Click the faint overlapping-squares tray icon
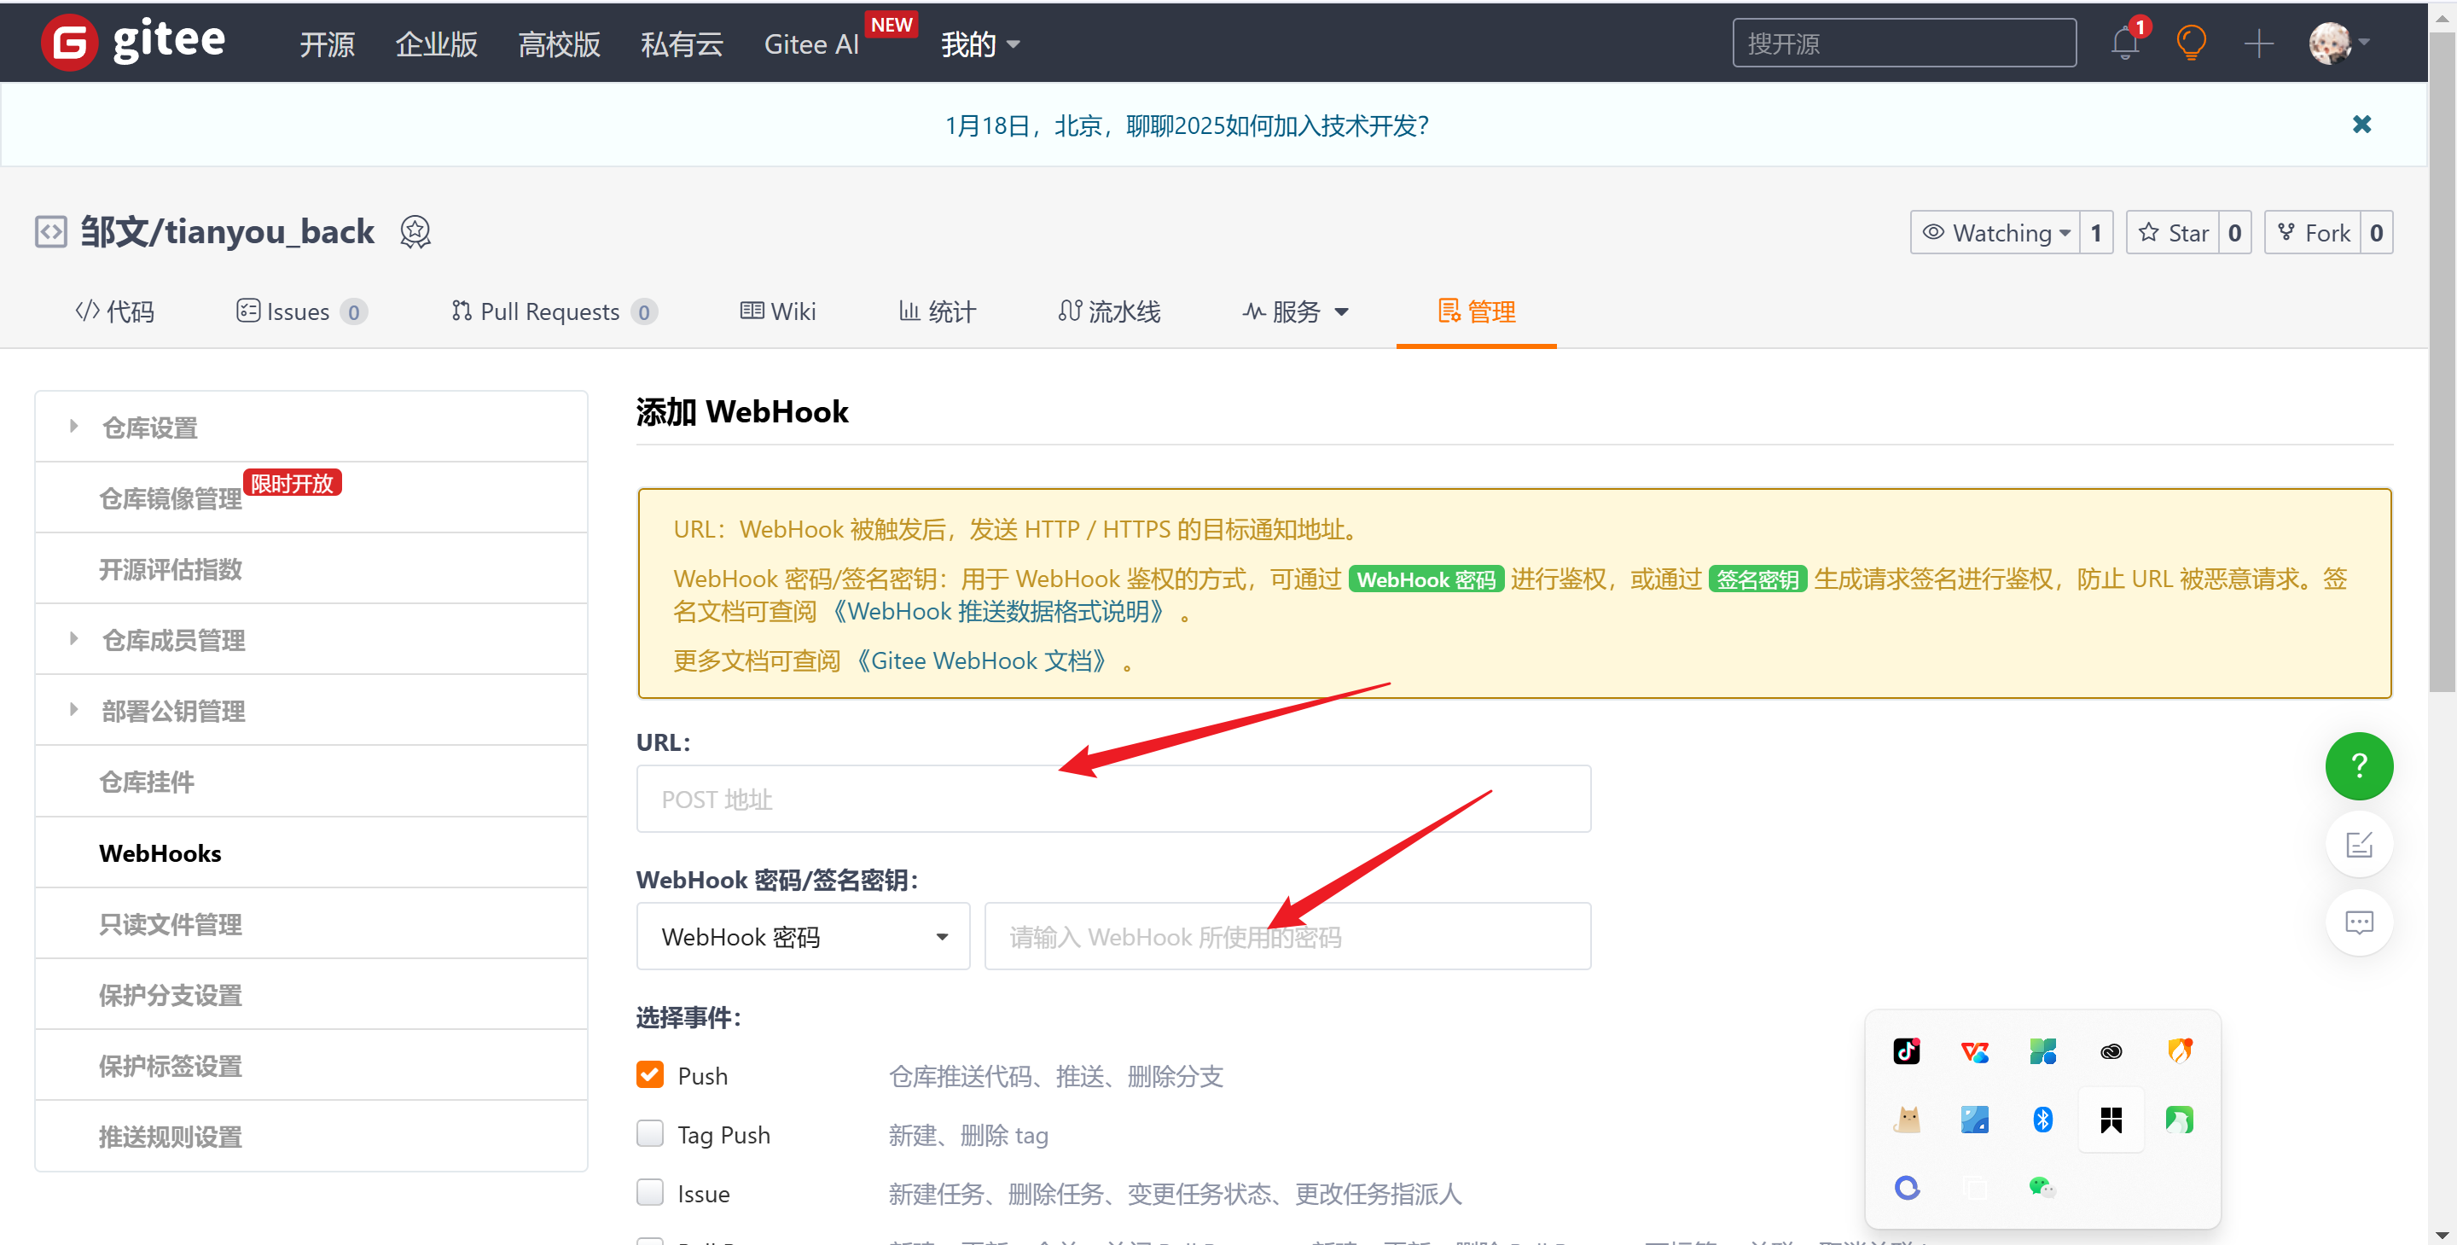 pos(1974,1187)
